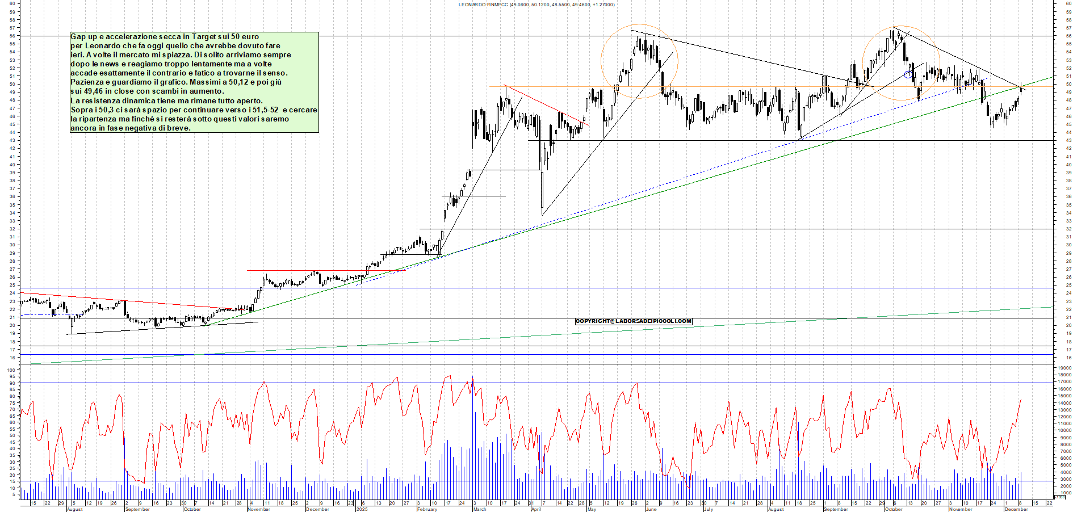The height and width of the screenshot is (512, 1073).
Task: Click the 100 label on oscillator axis
Action: 11,370
